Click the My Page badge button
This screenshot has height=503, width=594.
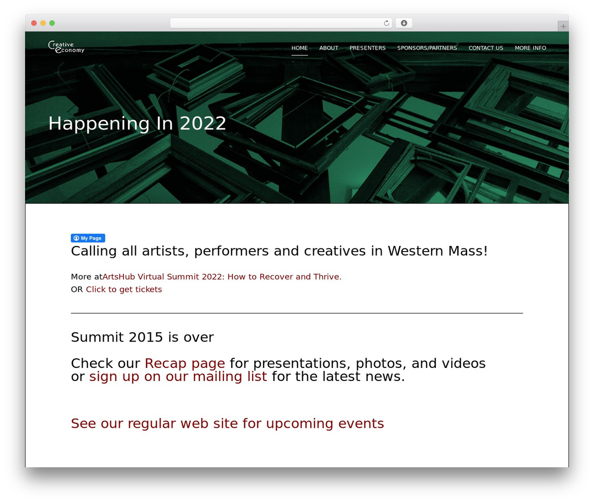point(88,238)
